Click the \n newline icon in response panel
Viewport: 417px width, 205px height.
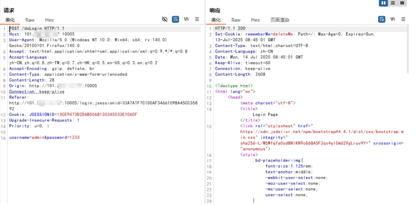[x=393, y=19]
